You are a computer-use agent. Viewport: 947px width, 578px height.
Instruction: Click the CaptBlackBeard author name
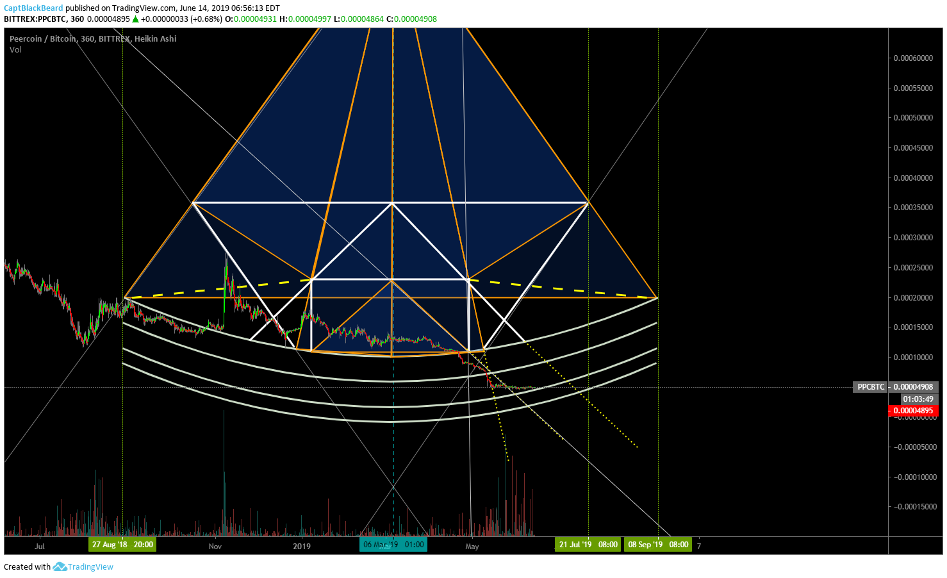33,8
